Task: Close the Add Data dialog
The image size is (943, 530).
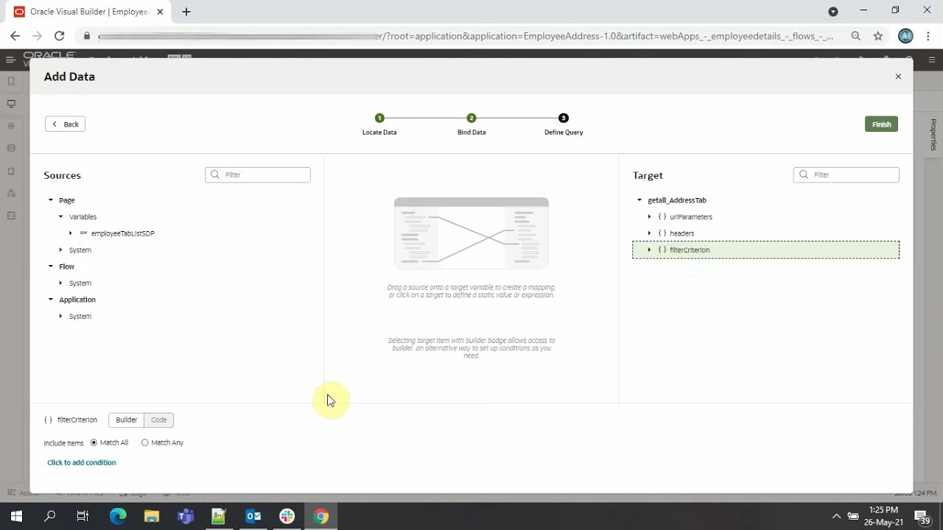Action: (898, 77)
